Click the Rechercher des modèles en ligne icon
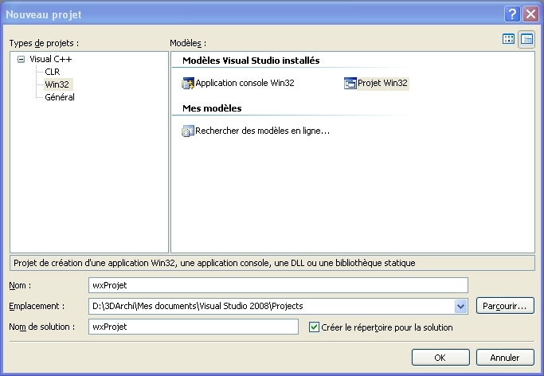The image size is (544, 376). [x=188, y=131]
